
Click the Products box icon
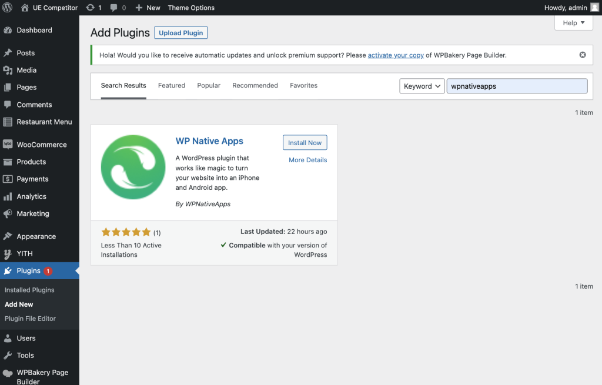pyautogui.click(x=8, y=162)
